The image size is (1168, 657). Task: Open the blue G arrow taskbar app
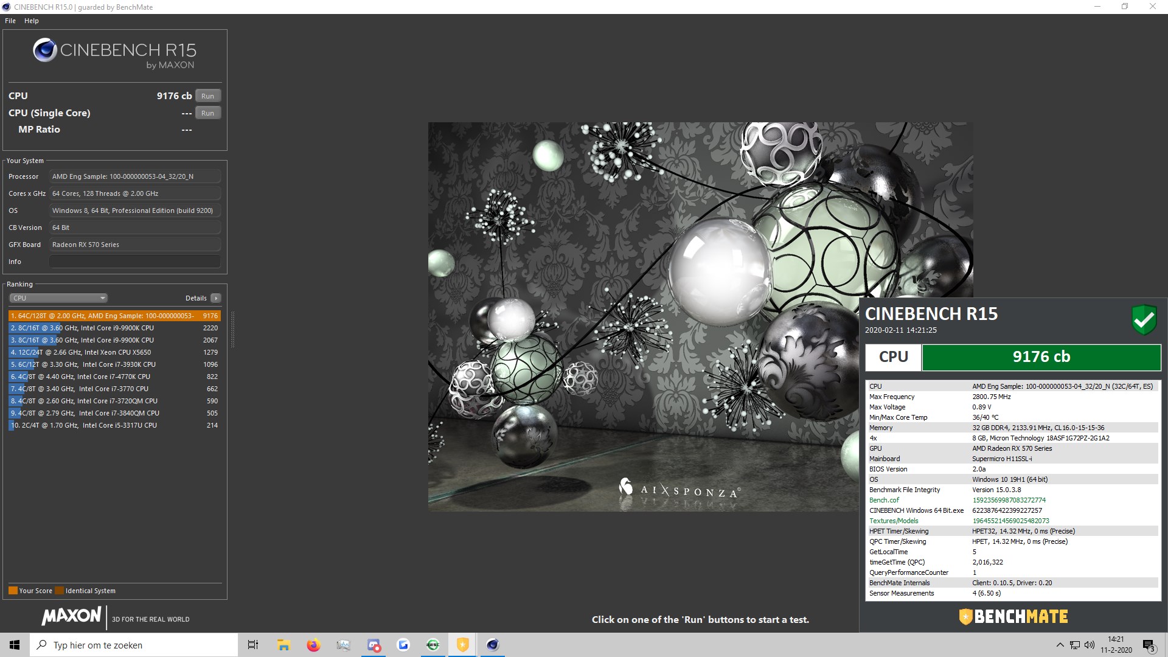tap(403, 645)
